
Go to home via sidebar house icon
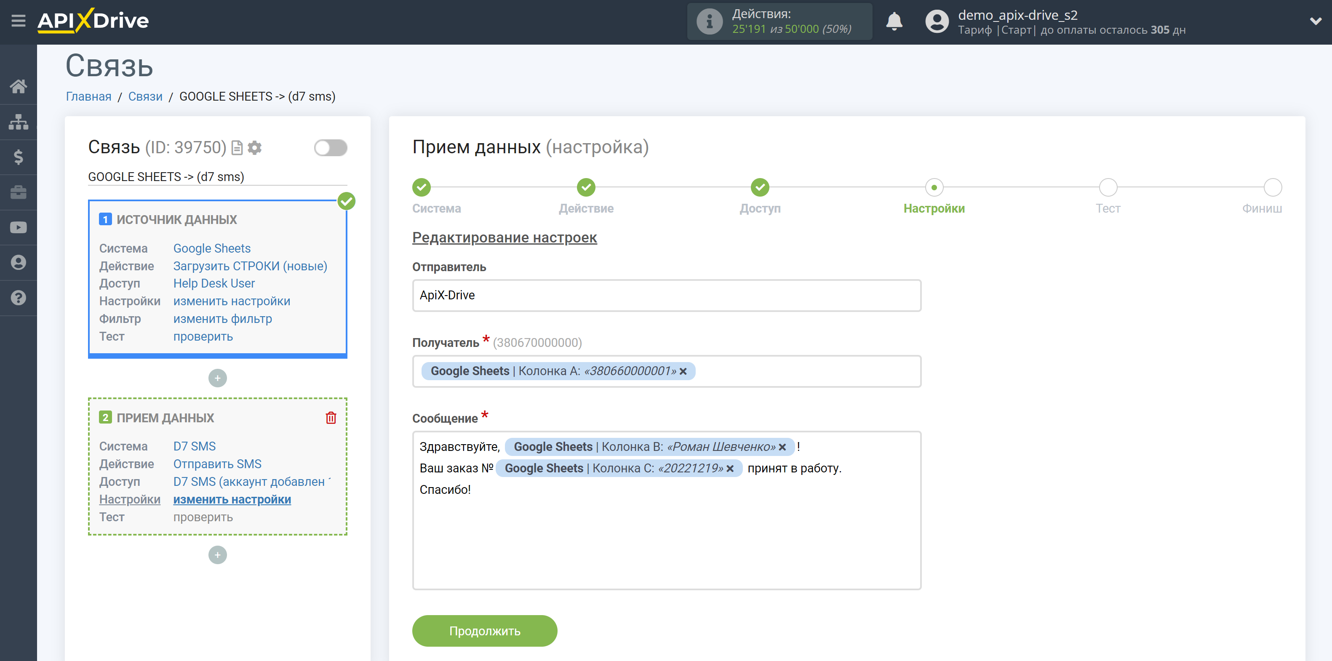(19, 86)
